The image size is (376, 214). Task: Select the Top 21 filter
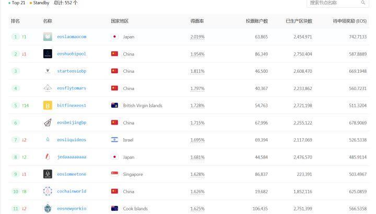pos(18,3)
